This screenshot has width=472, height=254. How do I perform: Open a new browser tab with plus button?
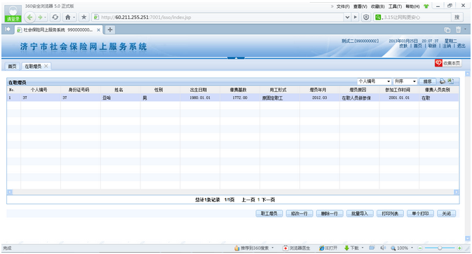click(110, 29)
